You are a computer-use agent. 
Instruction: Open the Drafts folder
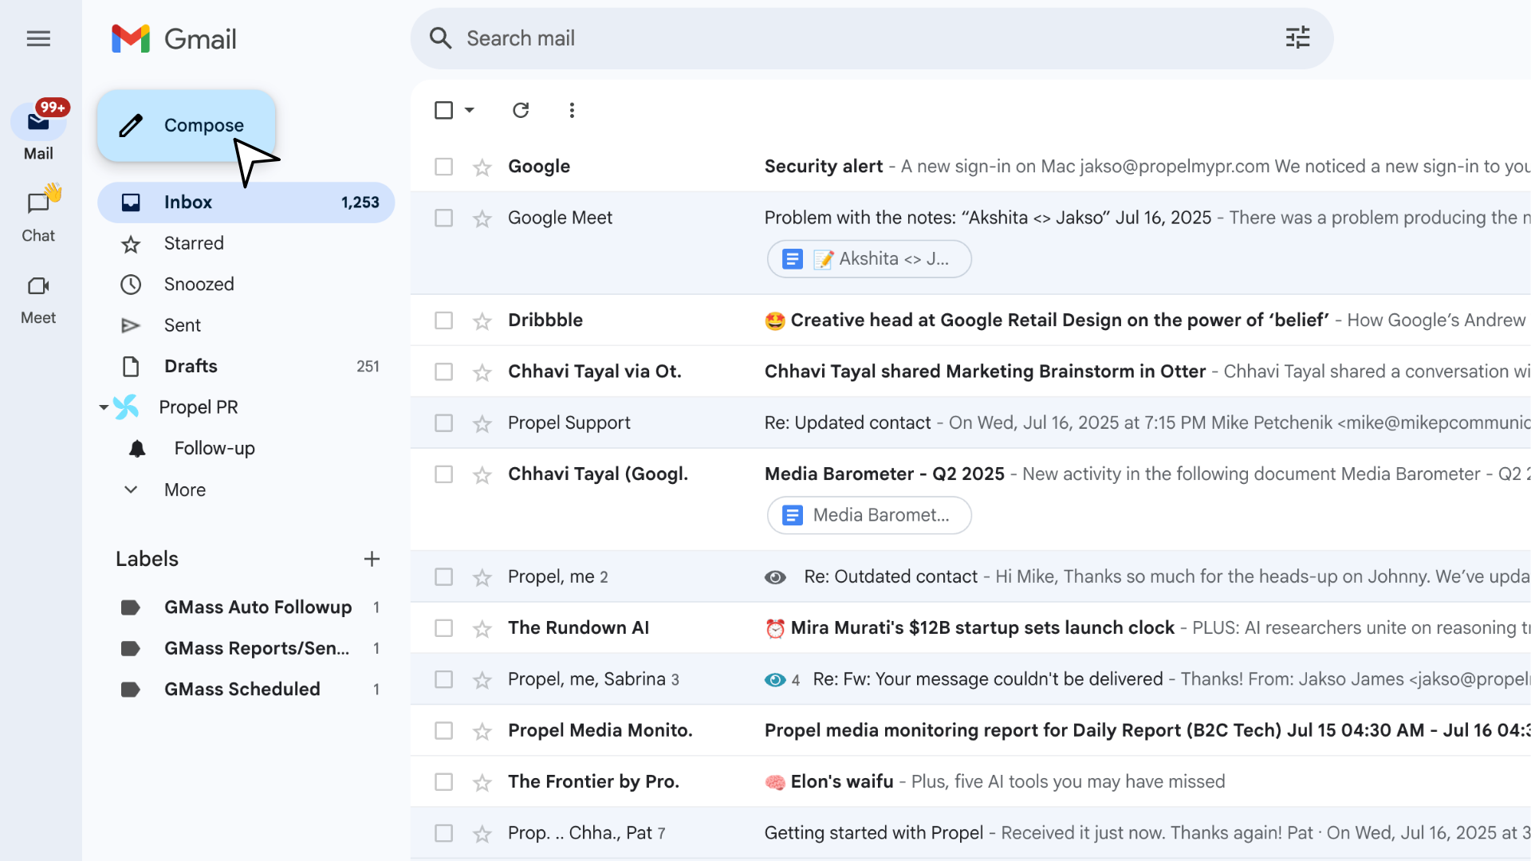[x=246, y=366]
